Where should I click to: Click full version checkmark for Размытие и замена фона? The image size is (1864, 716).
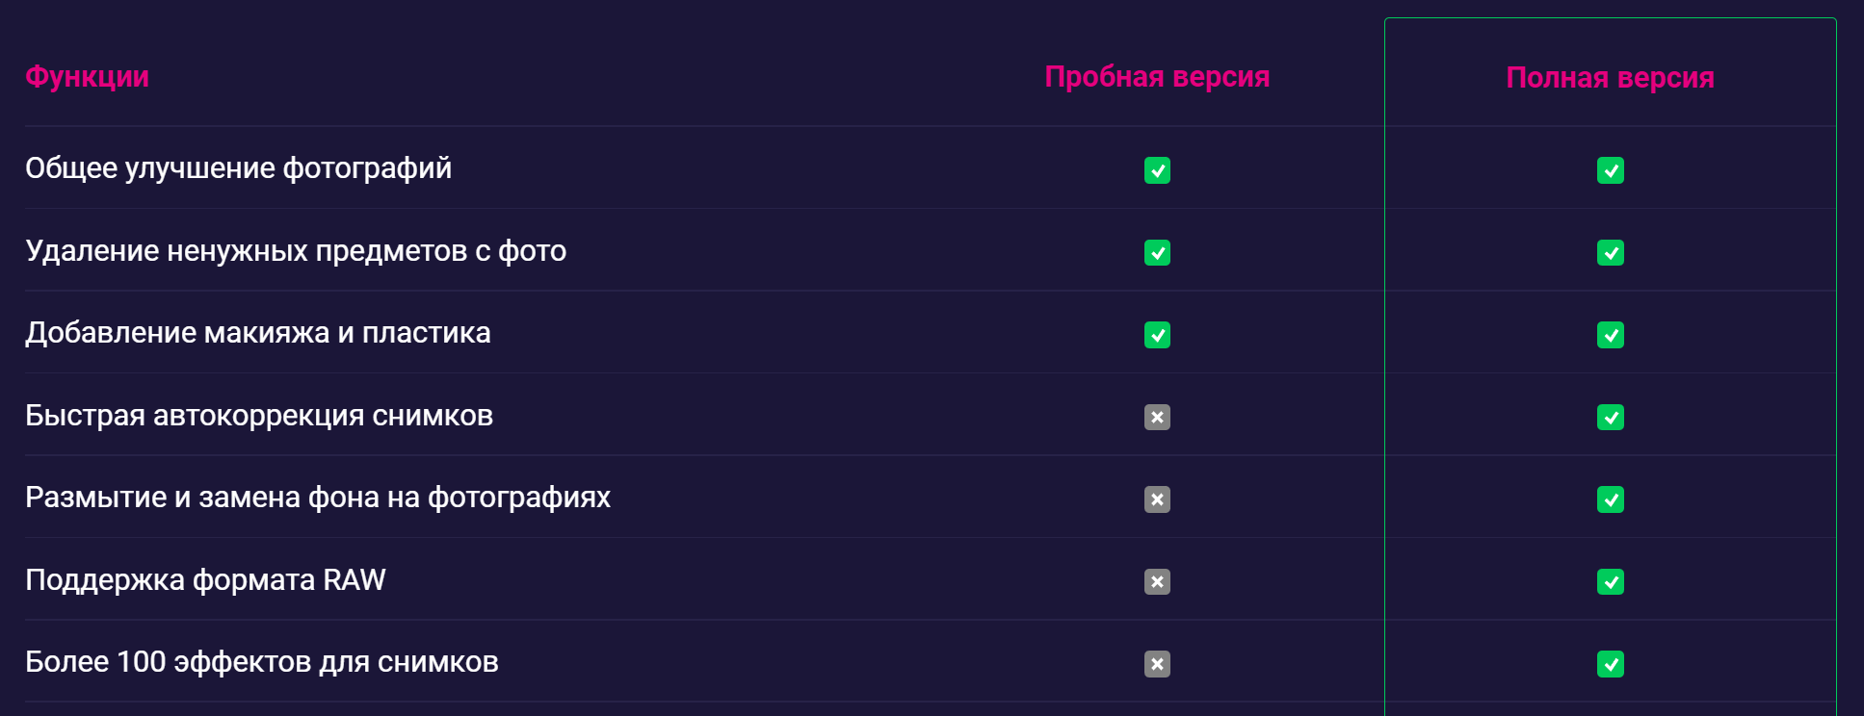[x=1610, y=499]
